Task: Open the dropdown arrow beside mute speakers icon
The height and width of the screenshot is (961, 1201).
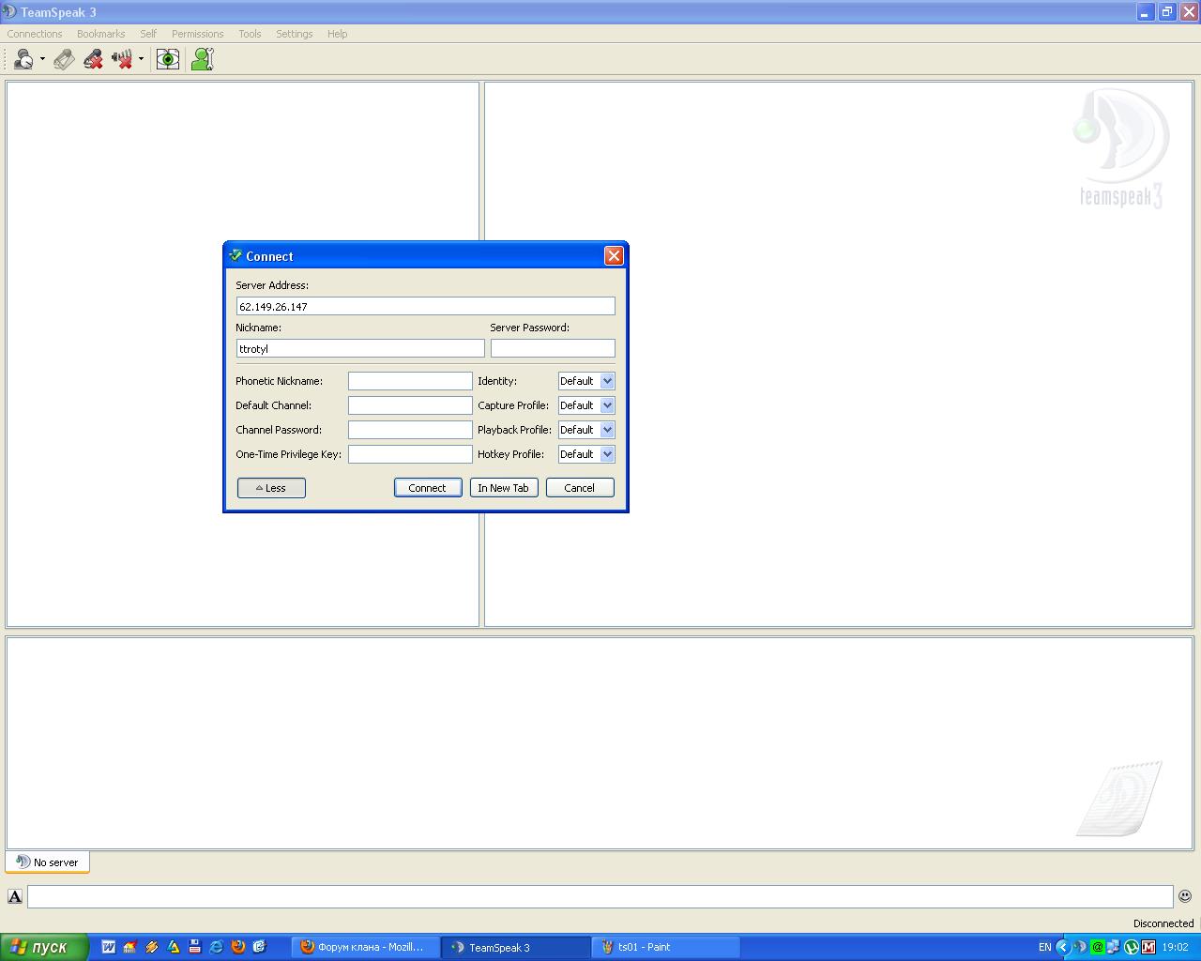Action: coord(141,59)
